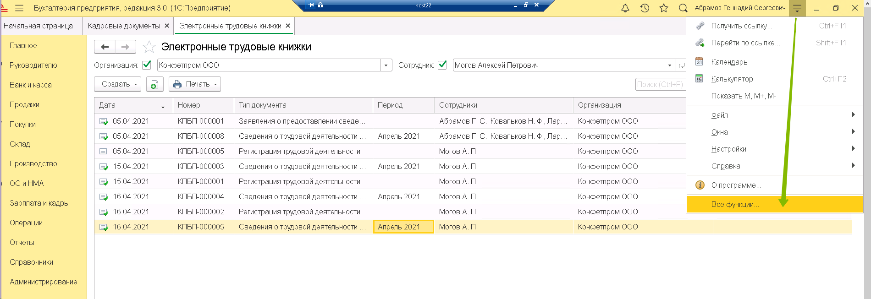Open the Администрирование section
The width and height of the screenshot is (871, 299).
[43, 282]
